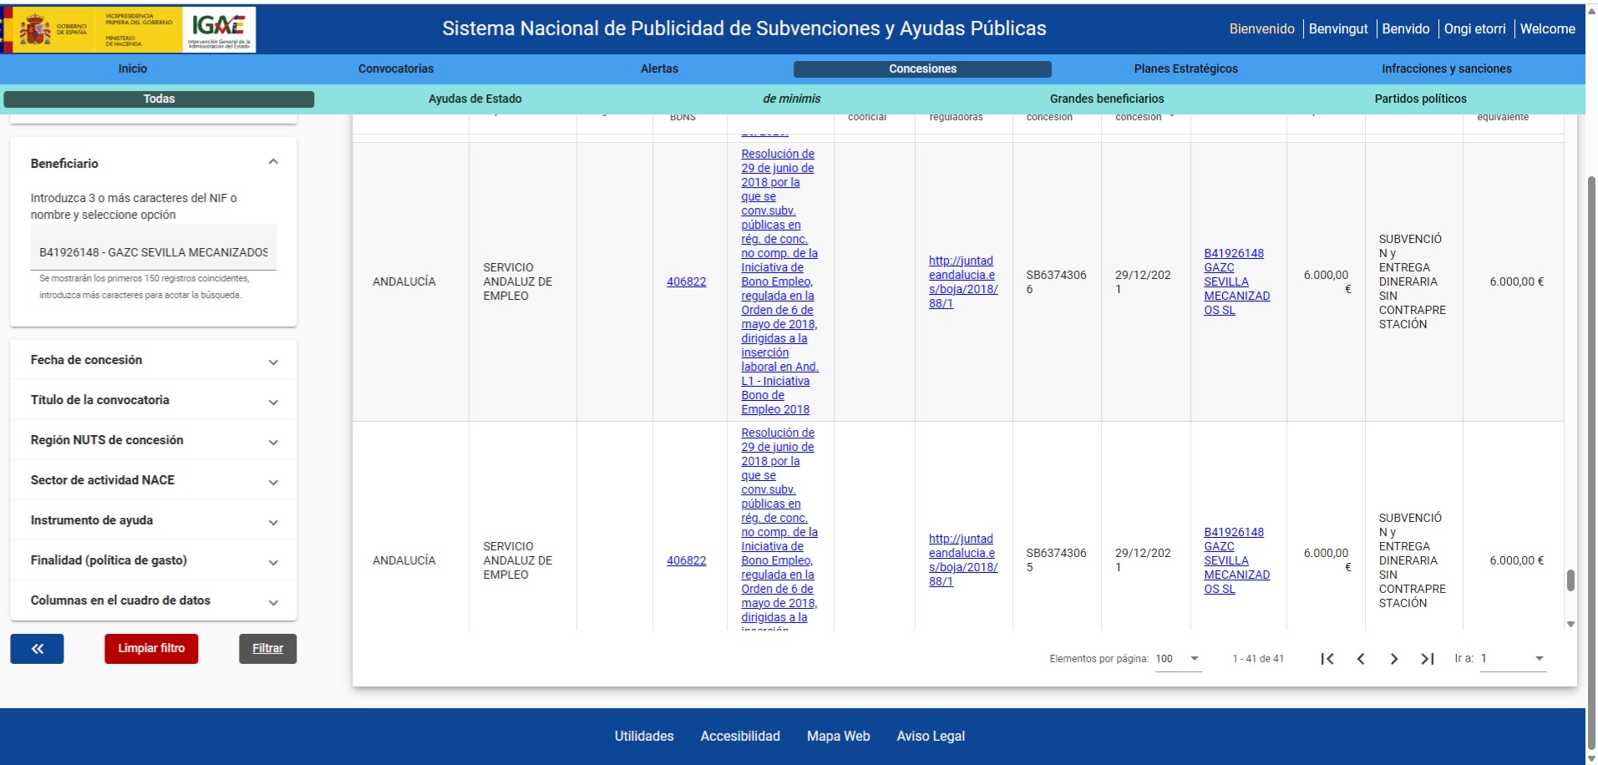Screen dimensions: 1598x765
Task: Go to first page of results
Action: click(1327, 659)
